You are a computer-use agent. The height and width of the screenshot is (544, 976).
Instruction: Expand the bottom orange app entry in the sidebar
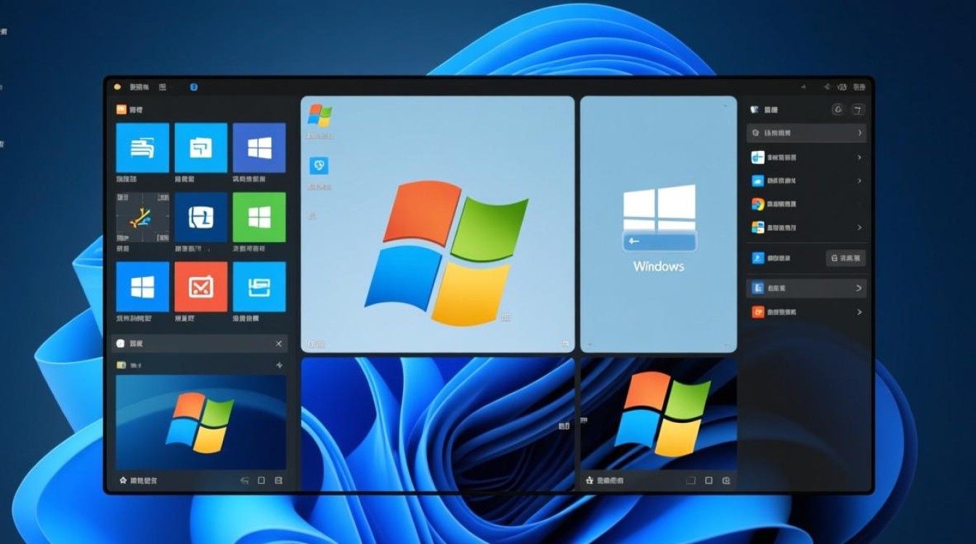tap(860, 313)
